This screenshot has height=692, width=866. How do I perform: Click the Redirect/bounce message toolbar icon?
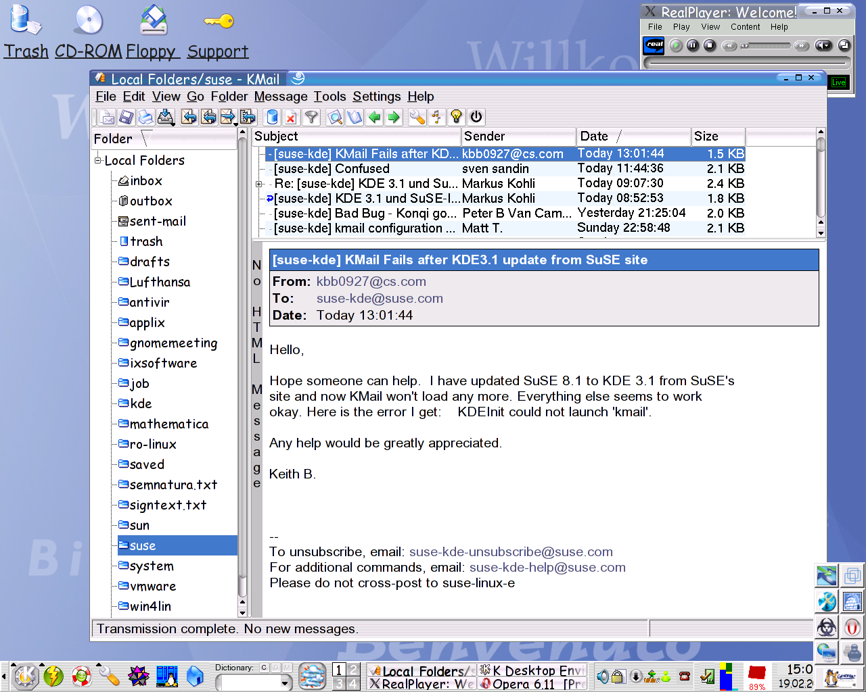(248, 117)
